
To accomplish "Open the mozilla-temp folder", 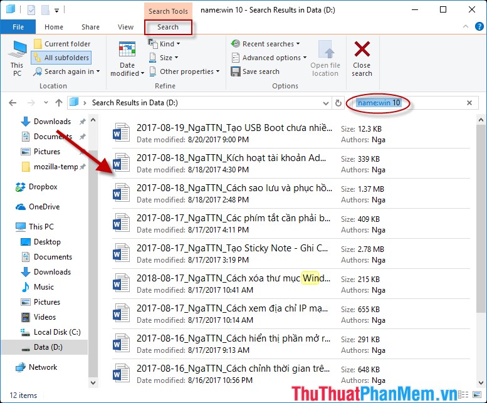I will (x=56, y=167).
